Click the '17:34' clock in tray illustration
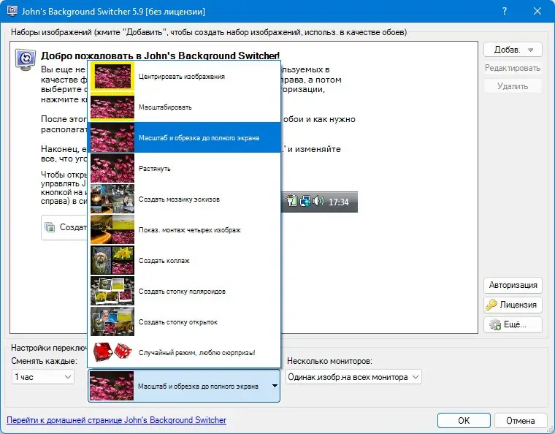The width and height of the screenshot is (555, 434). (339, 202)
